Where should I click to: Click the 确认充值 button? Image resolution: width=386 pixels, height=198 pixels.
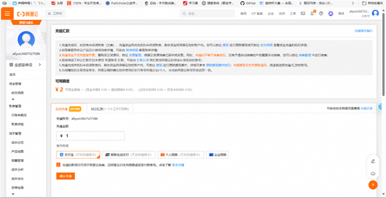(x=66, y=176)
